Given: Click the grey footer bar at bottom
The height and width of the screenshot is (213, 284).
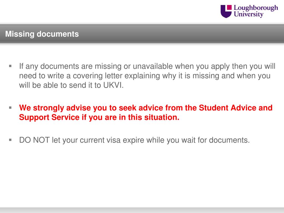Looking at the screenshot, I should pos(142,210).
